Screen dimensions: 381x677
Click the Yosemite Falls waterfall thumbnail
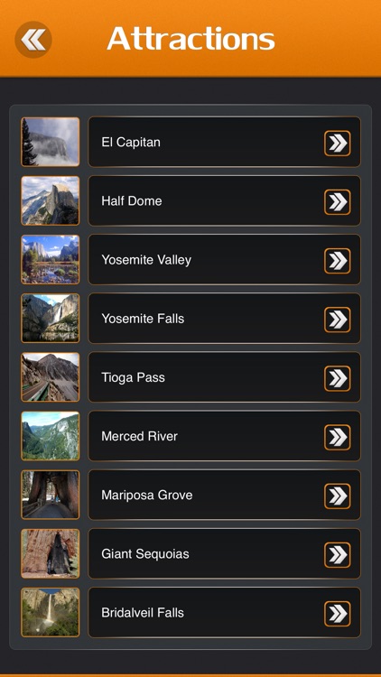pyautogui.click(x=51, y=319)
